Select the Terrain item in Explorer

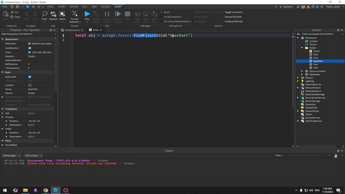[x=313, y=44]
